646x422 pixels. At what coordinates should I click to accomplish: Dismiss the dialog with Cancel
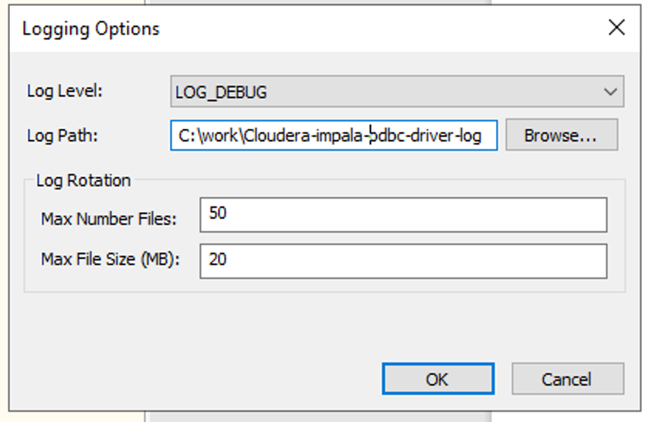pos(566,379)
